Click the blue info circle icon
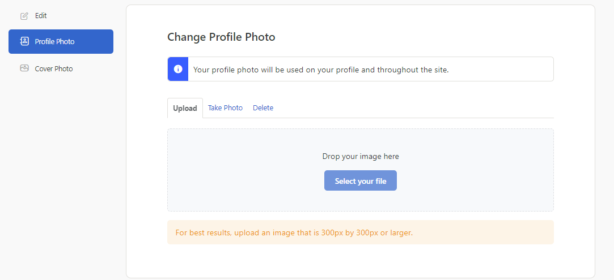The image size is (614, 280). (x=178, y=69)
